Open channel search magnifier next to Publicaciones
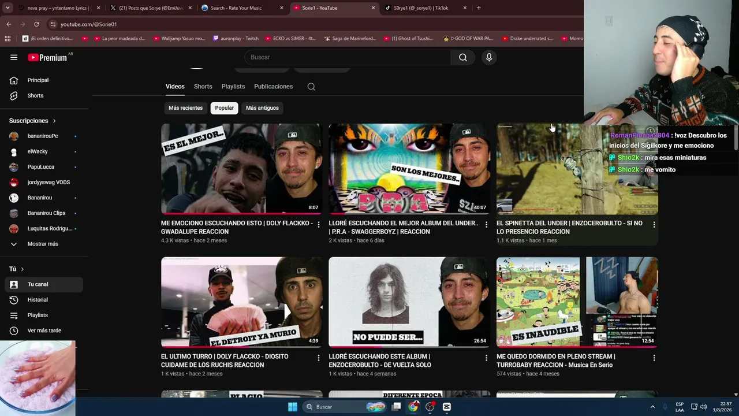 [x=311, y=87]
